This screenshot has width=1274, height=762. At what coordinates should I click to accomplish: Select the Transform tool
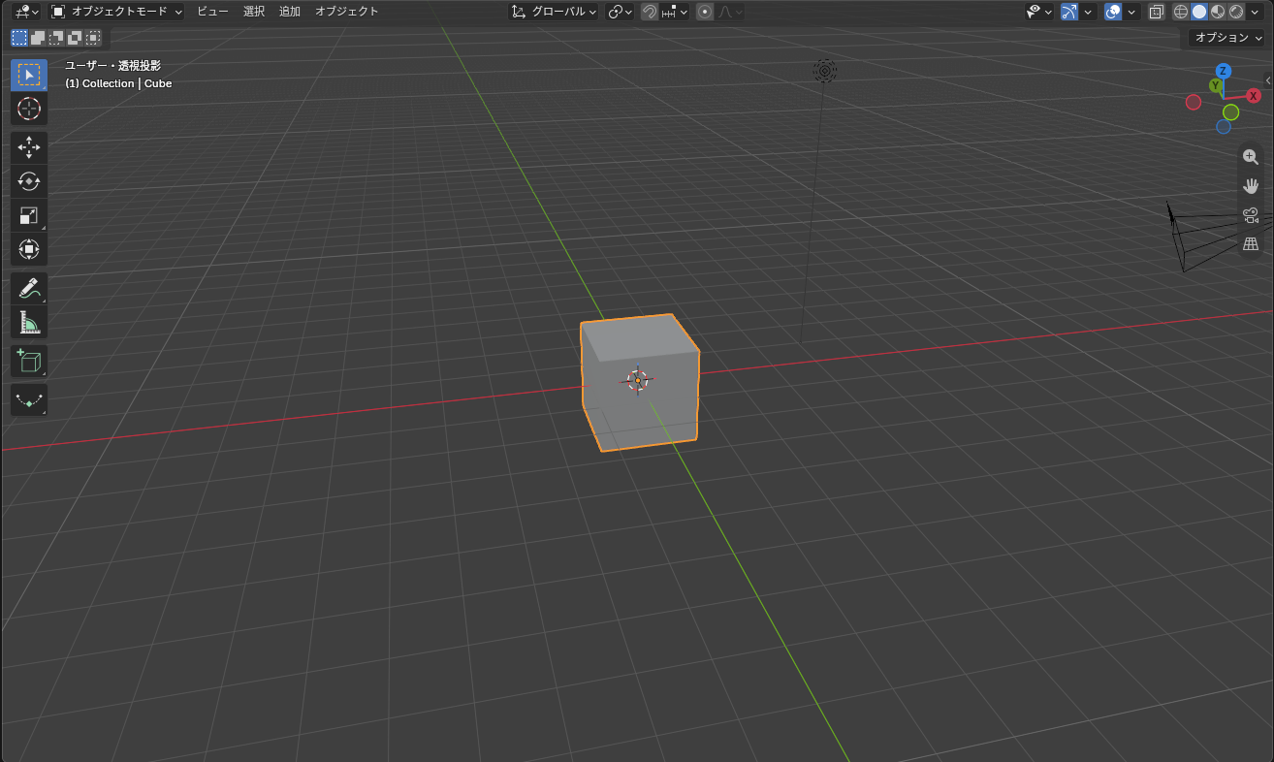(29, 249)
